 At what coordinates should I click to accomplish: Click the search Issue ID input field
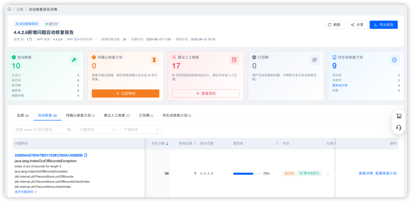coord(43,130)
